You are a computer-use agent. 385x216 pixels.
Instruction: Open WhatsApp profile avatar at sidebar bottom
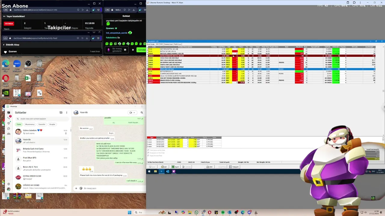pos(8,189)
